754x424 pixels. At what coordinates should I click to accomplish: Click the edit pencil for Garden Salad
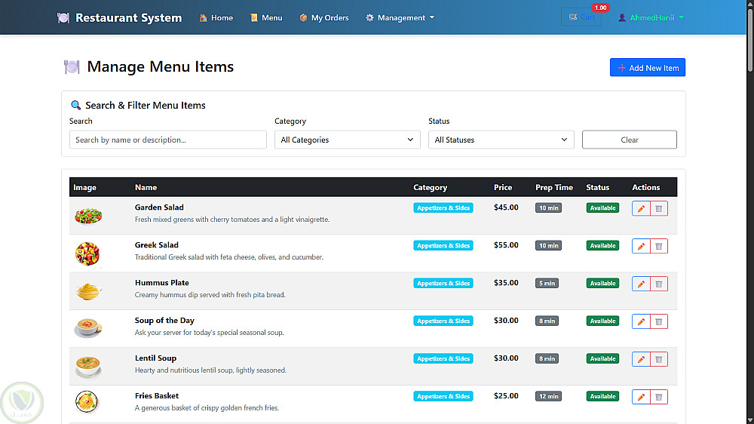point(641,208)
